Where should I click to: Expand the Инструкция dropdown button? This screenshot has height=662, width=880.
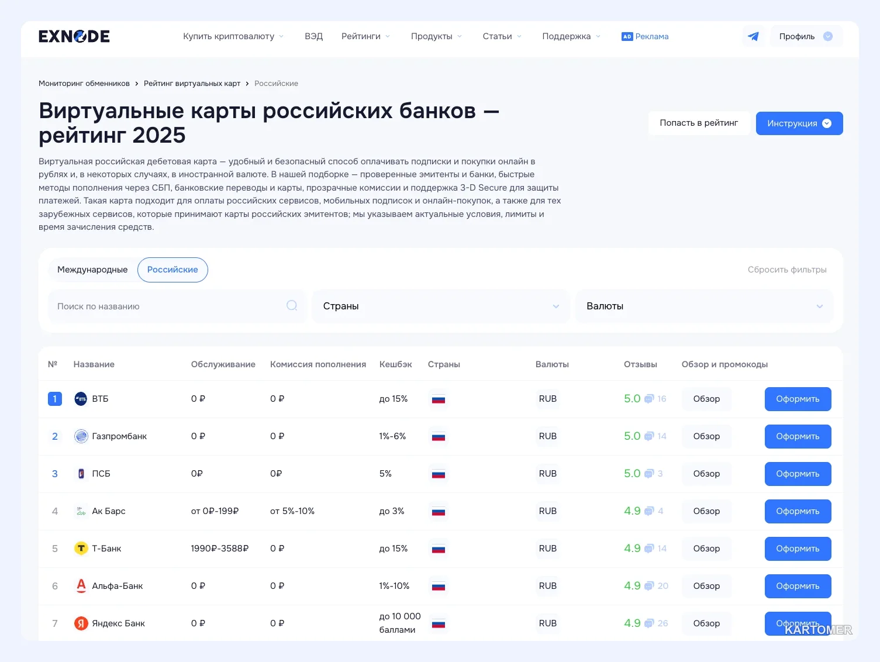799,123
